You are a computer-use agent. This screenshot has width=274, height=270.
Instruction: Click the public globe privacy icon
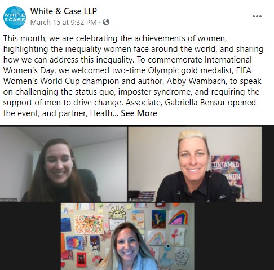coord(106,22)
